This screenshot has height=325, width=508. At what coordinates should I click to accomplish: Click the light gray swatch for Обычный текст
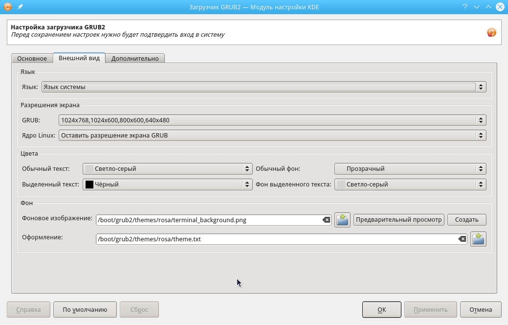point(89,169)
